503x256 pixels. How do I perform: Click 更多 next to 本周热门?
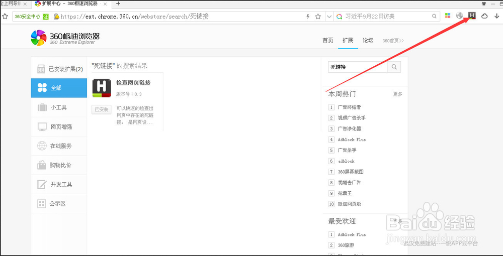[x=398, y=94]
